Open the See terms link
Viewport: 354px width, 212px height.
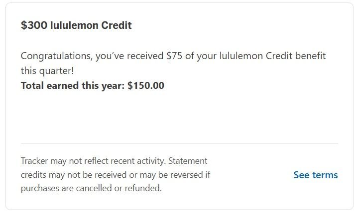(x=315, y=175)
